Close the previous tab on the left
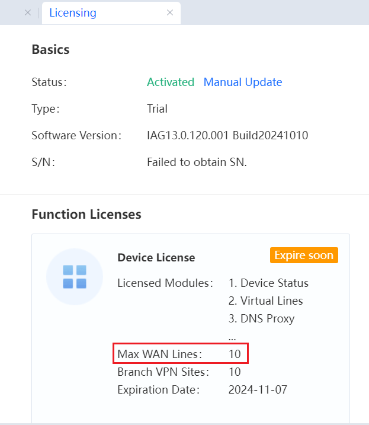The height and width of the screenshot is (425, 369). coord(28,12)
